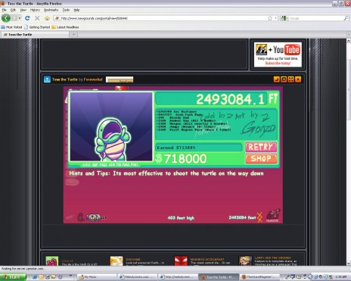The height and width of the screenshot is (281, 351).
Task: Open the search engine selector Google icon
Action: coord(284,18)
